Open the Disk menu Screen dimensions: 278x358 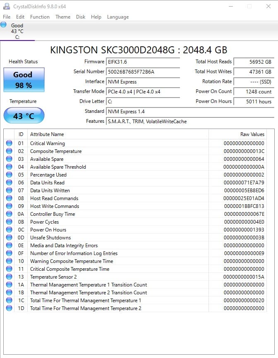(81, 17)
